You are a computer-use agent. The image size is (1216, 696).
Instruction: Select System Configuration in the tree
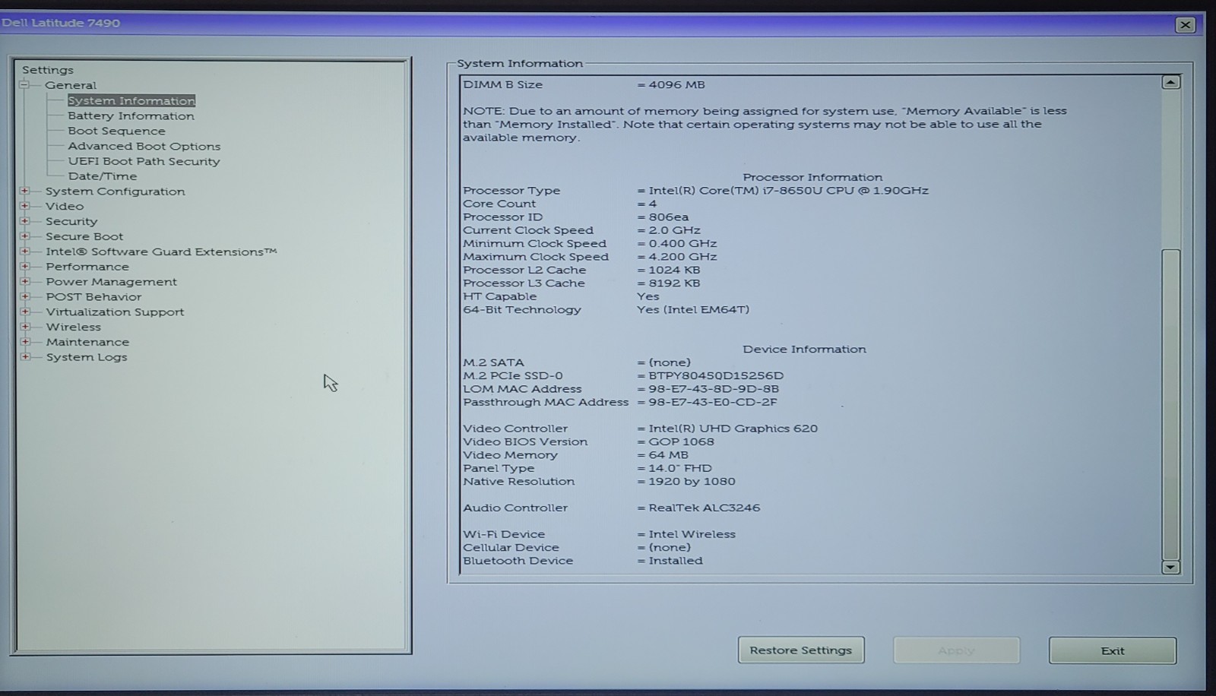click(x=116, y=191)
